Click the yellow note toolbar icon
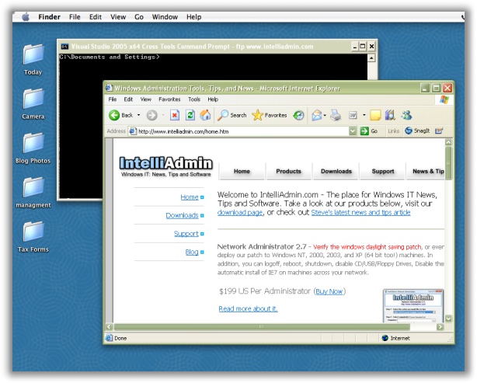The image size is (477, 383). click(x=375, y=115)
